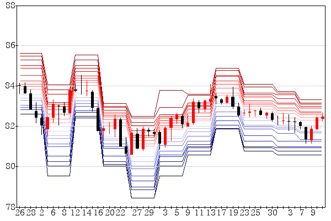Select the x-axis date label 20
Viewport: 331px width, 221px height.
pos(110,212)
